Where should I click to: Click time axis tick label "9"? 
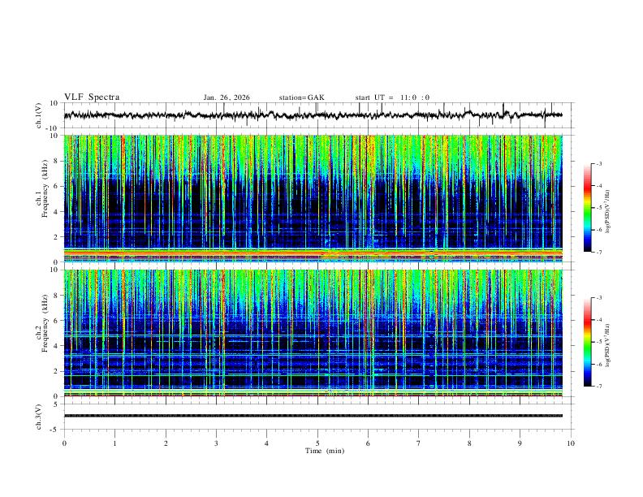pos(520,443)
